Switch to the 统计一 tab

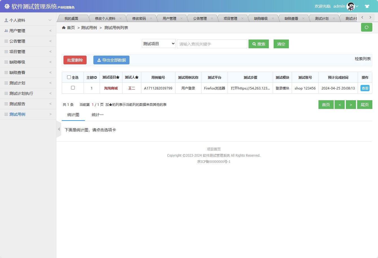(97, 115)
